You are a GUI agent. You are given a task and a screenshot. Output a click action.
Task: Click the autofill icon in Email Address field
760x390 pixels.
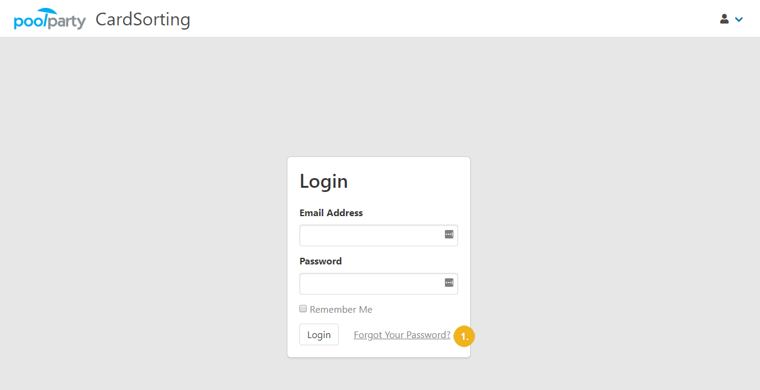coord(449,234)
